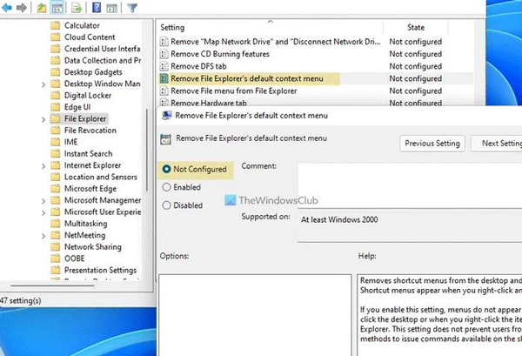This screenshot has height=356, width=522.
Task: Click the Remove CD Burning features policy icon
Action: (164, 54)
